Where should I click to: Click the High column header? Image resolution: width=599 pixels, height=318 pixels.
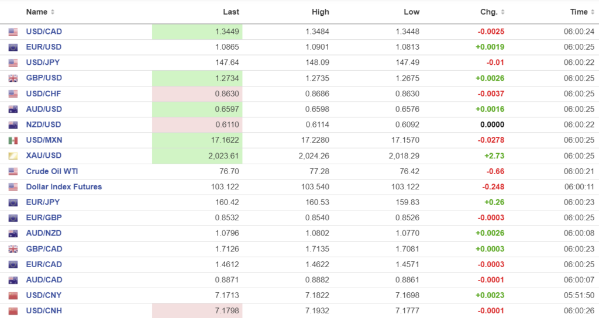coord(321,12)
